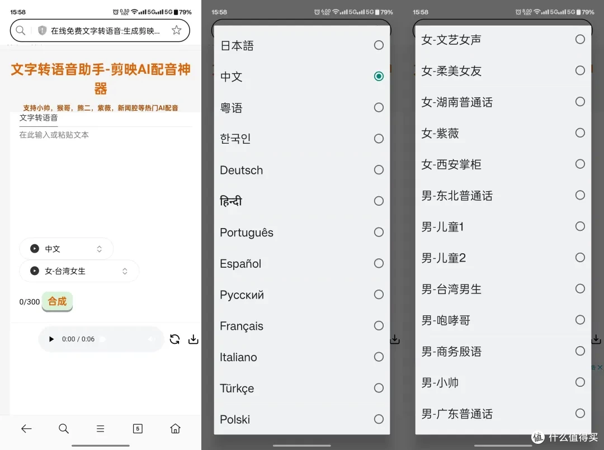This screenshot has width=604, height=450.
Task: Click the text input area placeholder
Action: [54, 135]
